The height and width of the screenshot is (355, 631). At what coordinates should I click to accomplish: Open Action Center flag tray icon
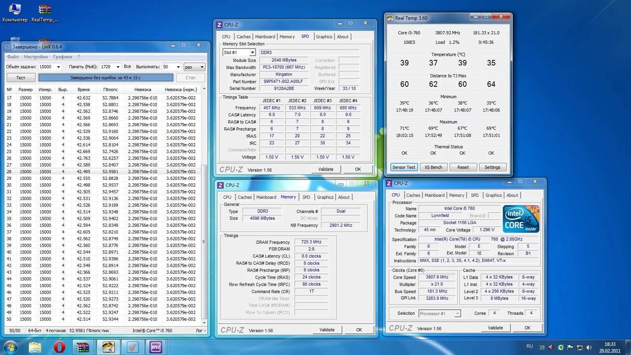coord(570,348)
